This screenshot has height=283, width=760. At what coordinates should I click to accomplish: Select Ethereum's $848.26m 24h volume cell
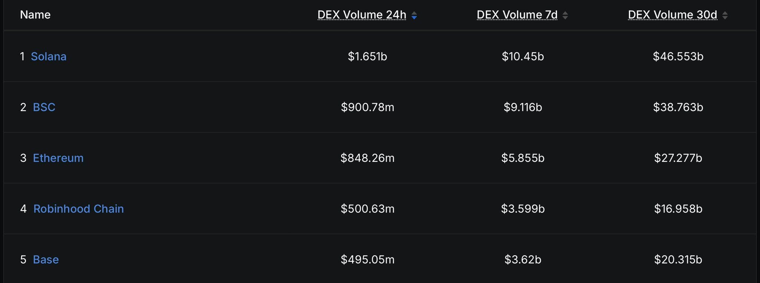tap(367, 158)
